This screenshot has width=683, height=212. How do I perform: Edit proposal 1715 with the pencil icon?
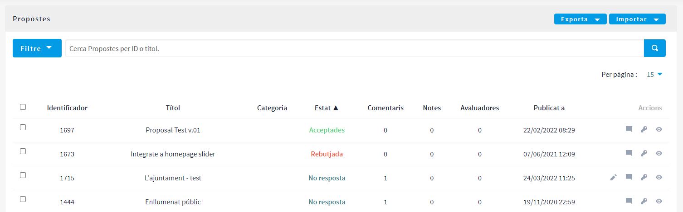tap(613, 178)
